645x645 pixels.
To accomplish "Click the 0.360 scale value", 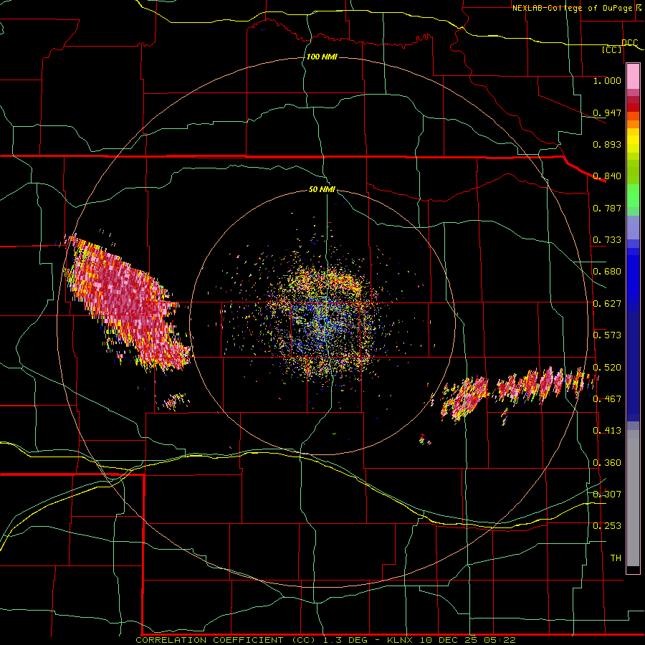I will click(x=607, y=463).
